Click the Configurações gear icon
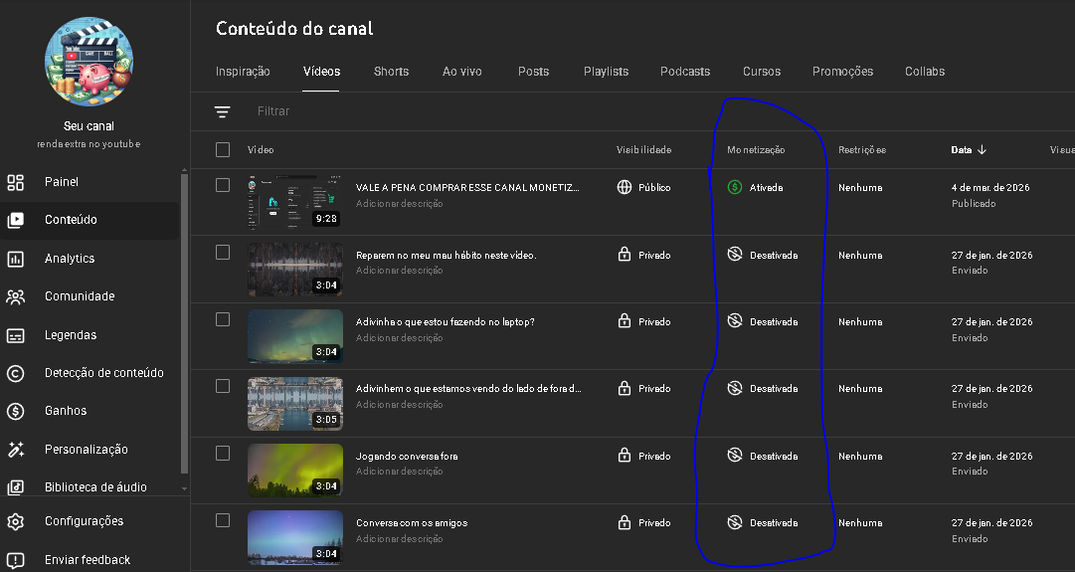Image resolution: width=1075 pixels, height=572 pixels. [16, 521]
